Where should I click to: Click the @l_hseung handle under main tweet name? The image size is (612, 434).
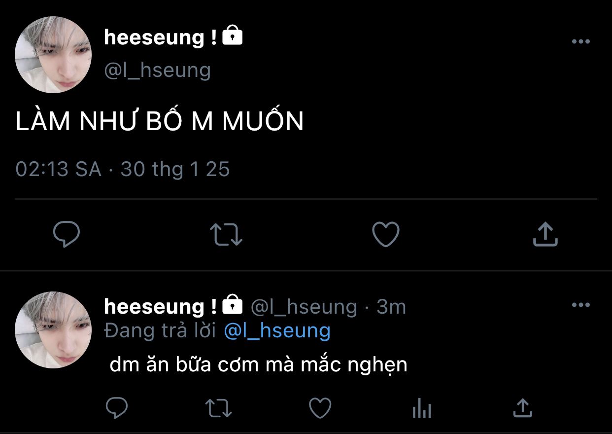158,70
